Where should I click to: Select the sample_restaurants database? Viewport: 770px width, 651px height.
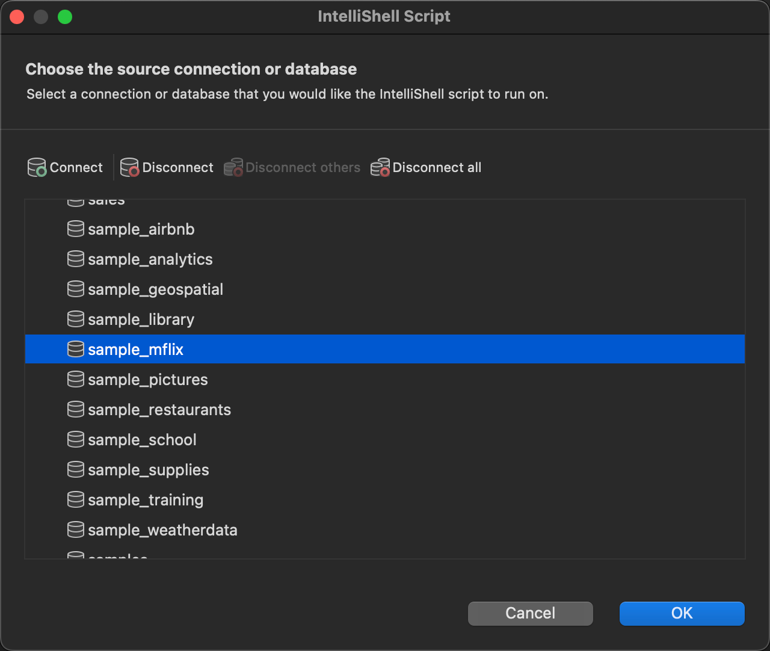[x=159, y=409]
